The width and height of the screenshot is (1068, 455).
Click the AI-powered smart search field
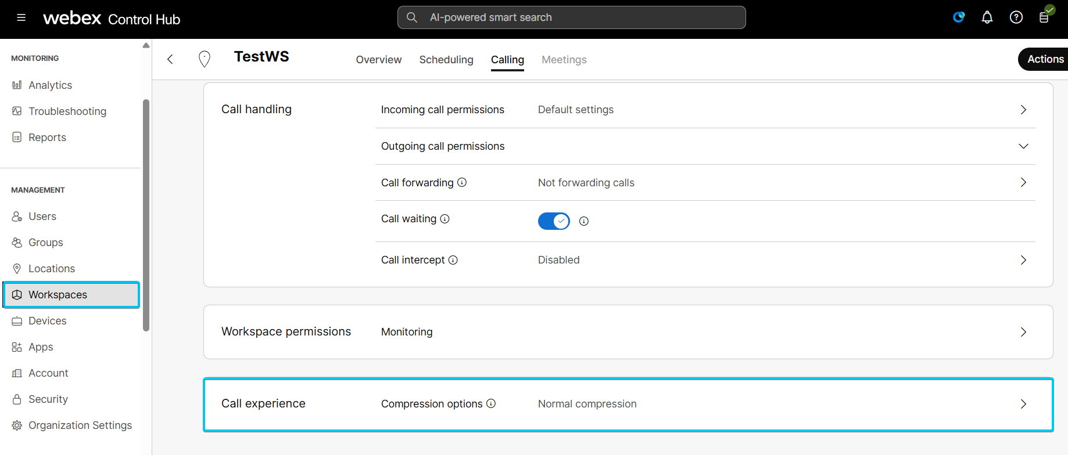pyautogui.click(x=571, y=17)
